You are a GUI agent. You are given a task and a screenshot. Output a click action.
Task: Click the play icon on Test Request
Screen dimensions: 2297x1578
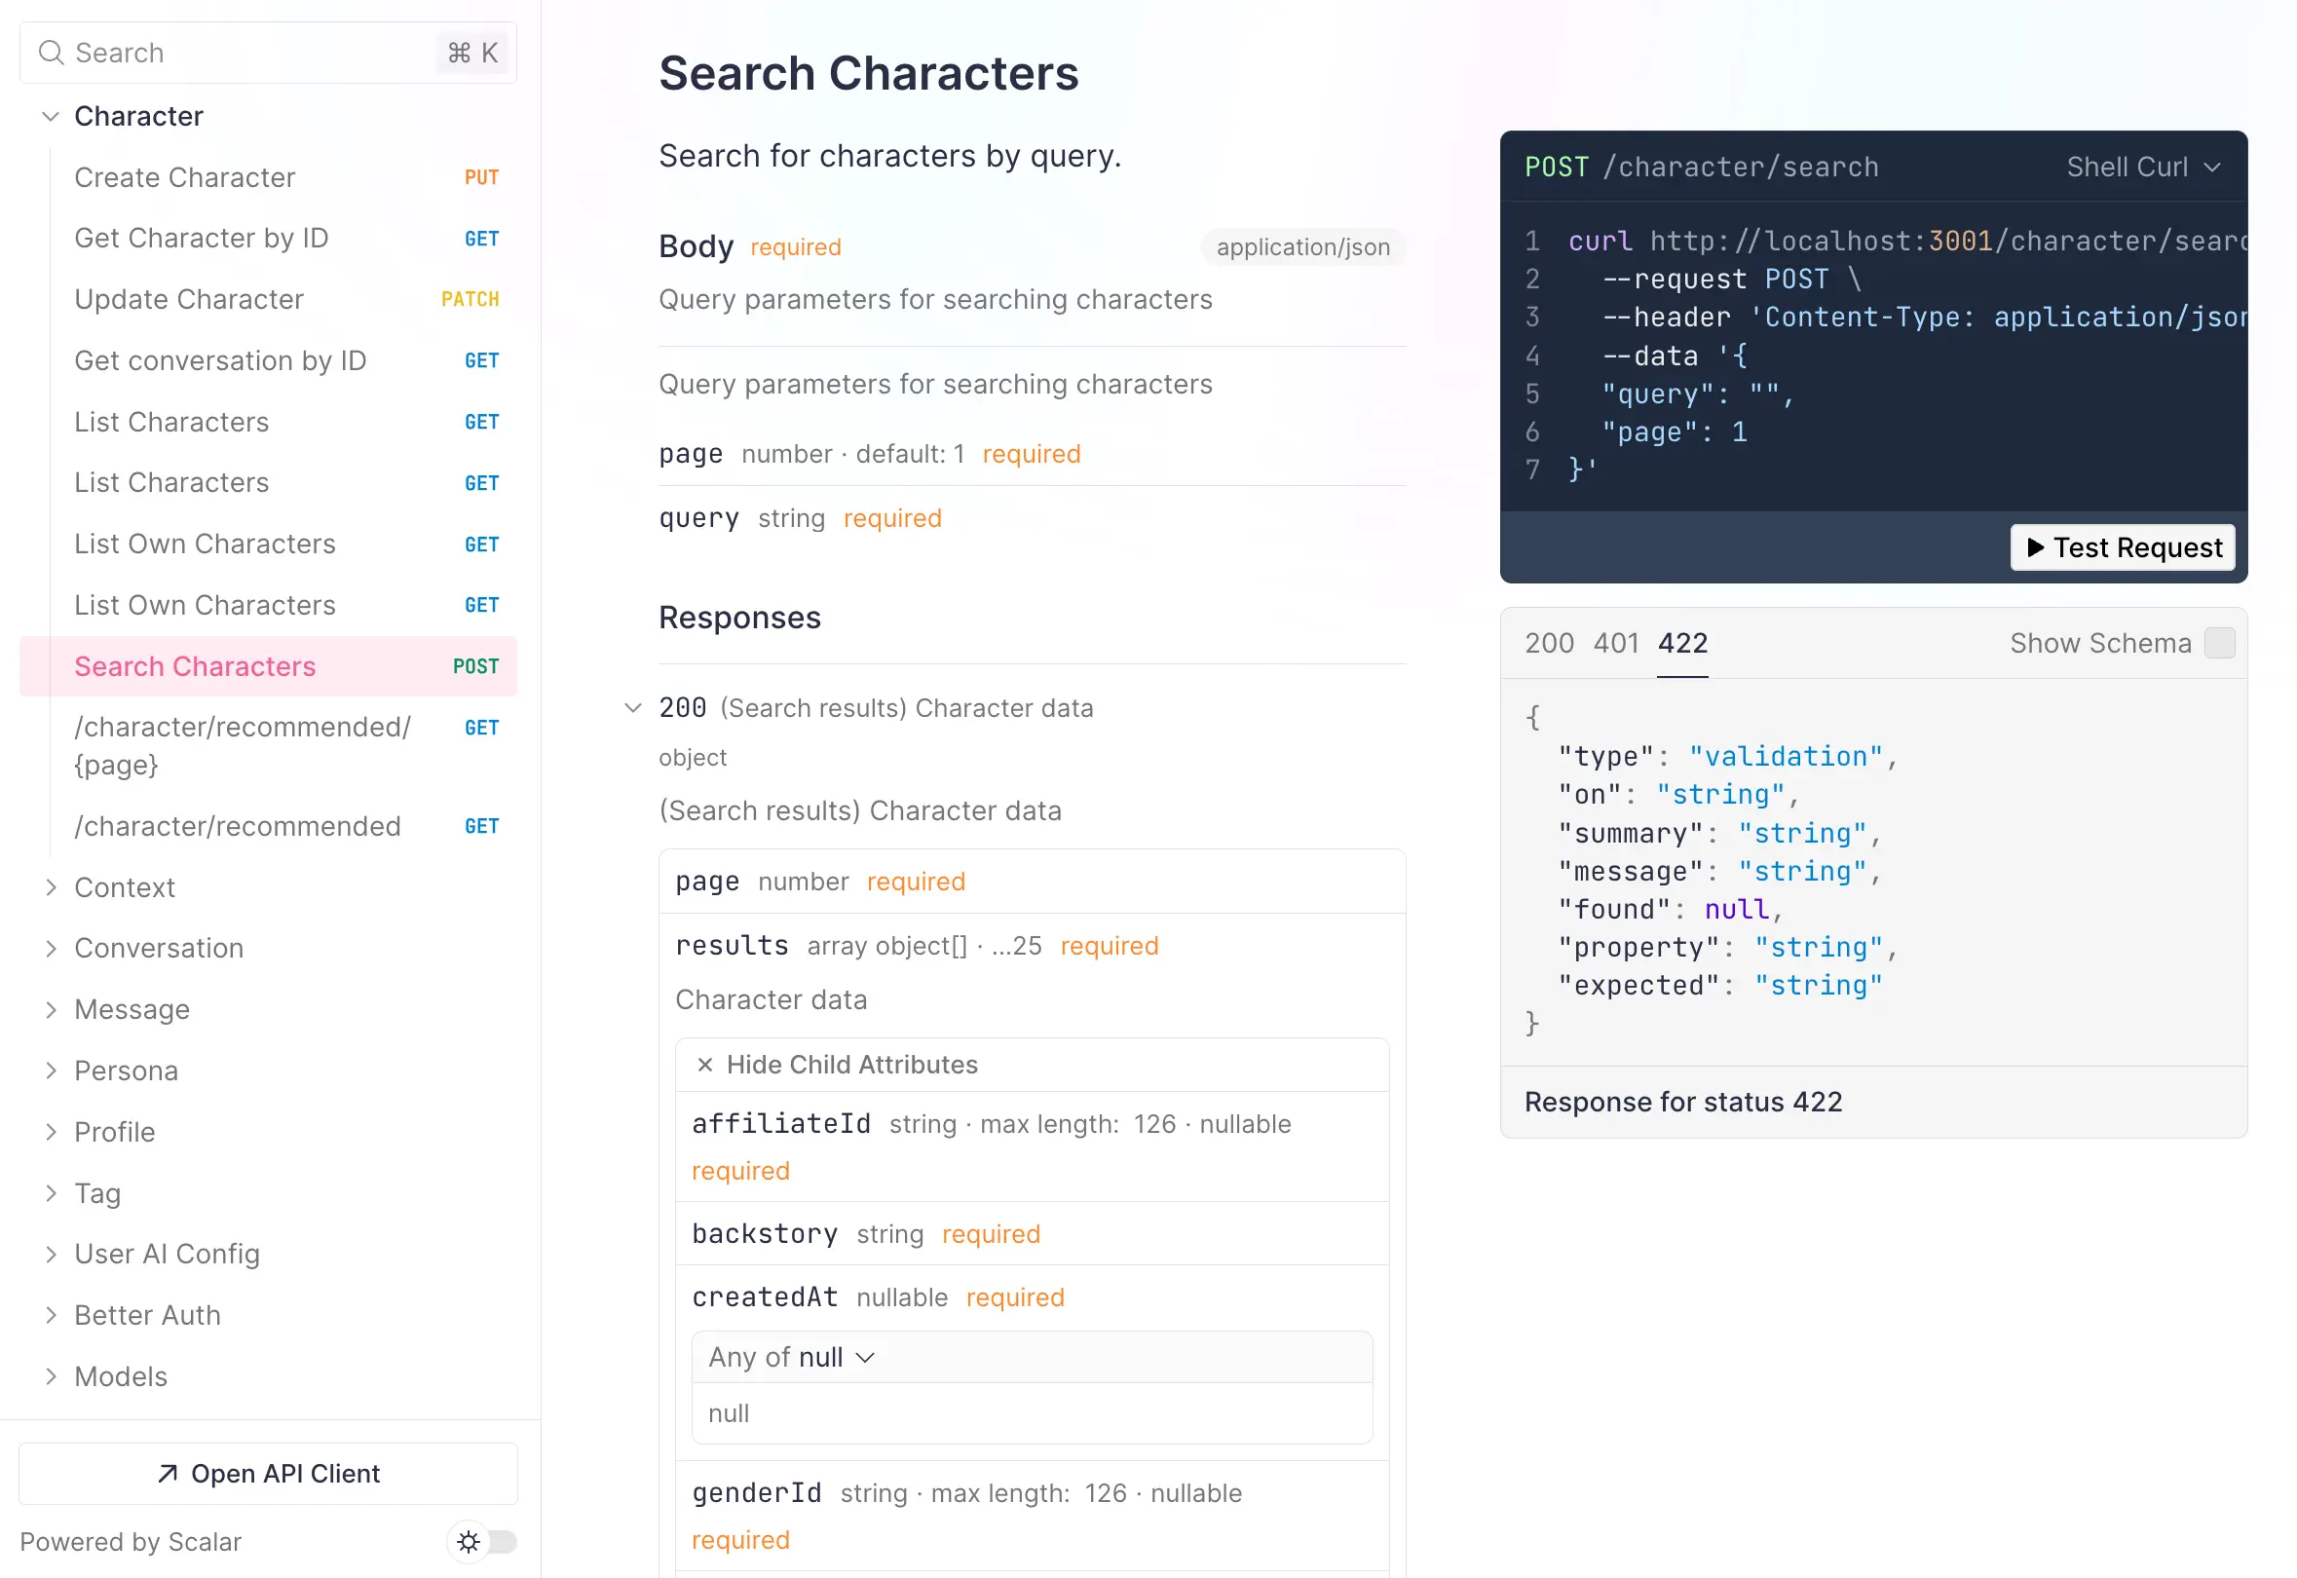[2035, 546]
